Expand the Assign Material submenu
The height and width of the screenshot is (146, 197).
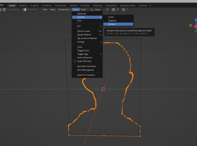[87, 35]
